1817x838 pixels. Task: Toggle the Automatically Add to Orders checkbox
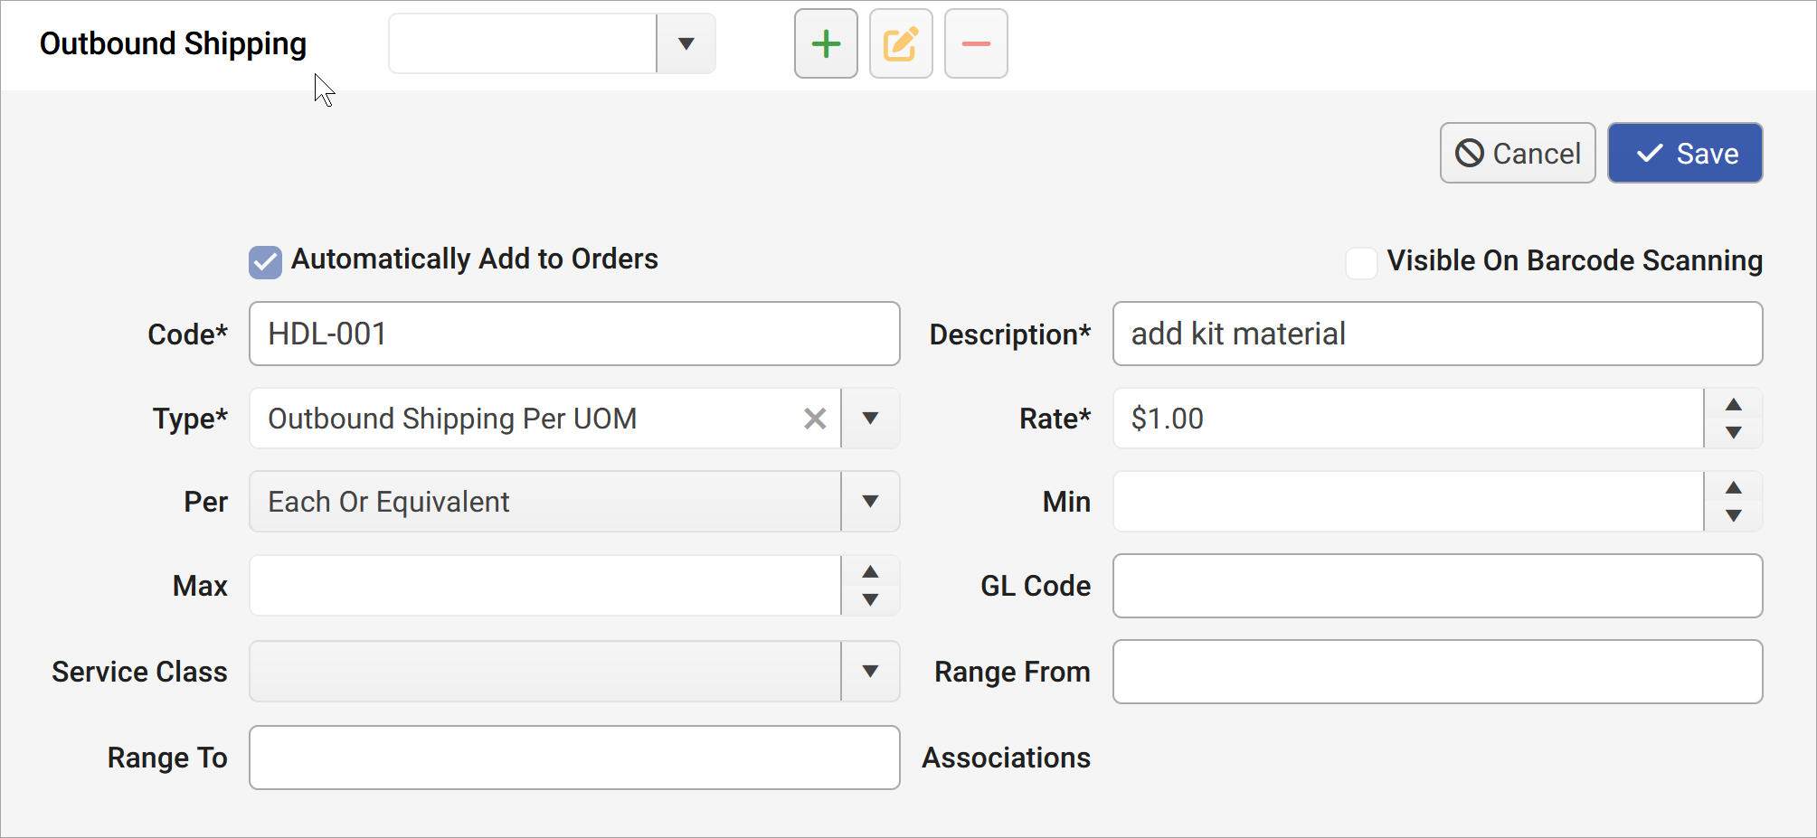[x=264, y=261]
